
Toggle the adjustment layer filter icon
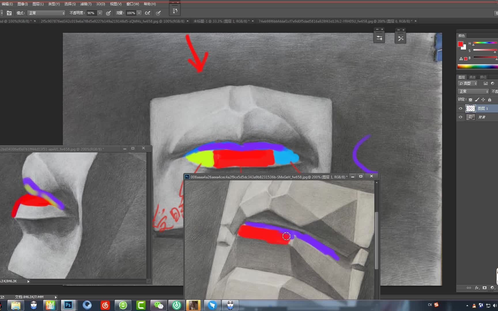coord(493,84)
